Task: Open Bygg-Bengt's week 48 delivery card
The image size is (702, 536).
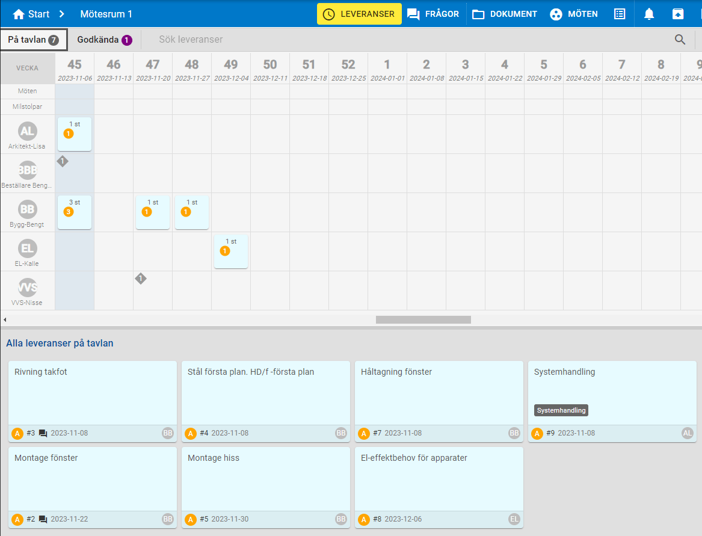Action: pyautogui.click(x=192, y=212)
